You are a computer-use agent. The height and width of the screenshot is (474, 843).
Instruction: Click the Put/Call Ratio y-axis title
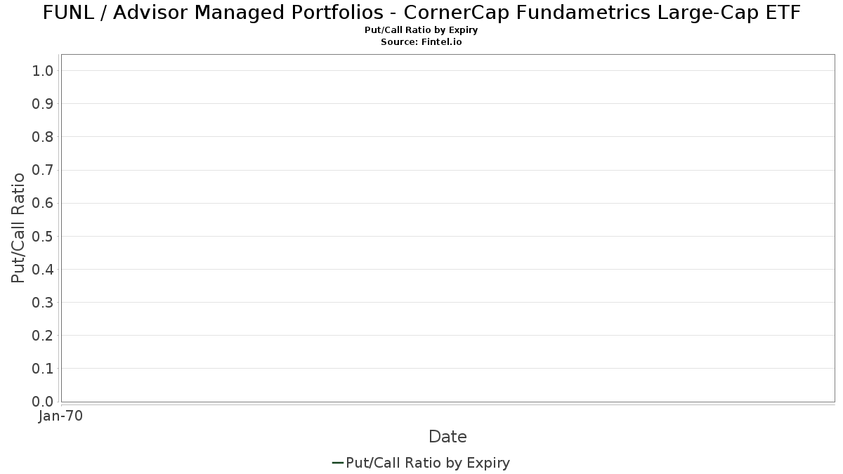click(18, 228)
